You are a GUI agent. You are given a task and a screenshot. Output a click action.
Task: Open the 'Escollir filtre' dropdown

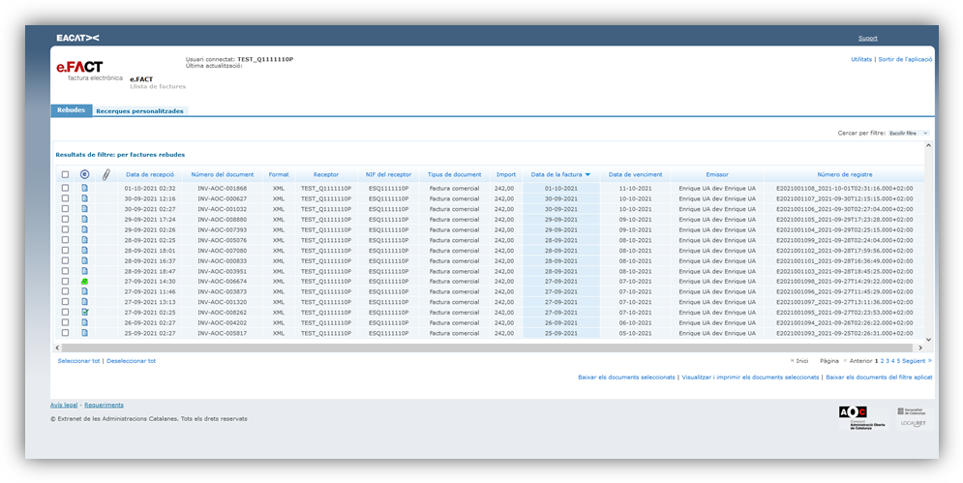(908, 133)
